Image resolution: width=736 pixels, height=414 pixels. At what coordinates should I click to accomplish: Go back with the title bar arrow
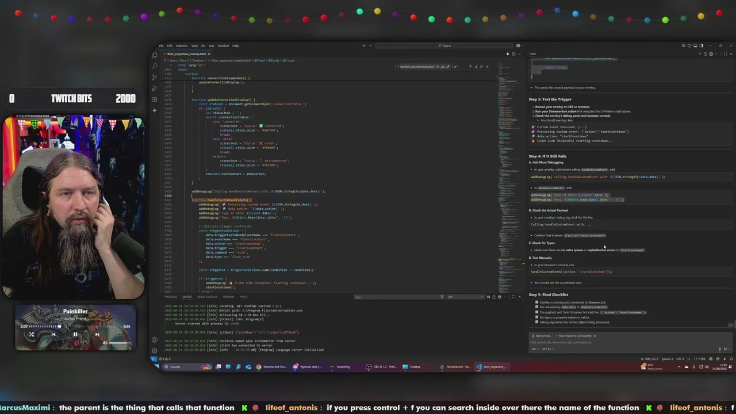(x=363, y=45)
